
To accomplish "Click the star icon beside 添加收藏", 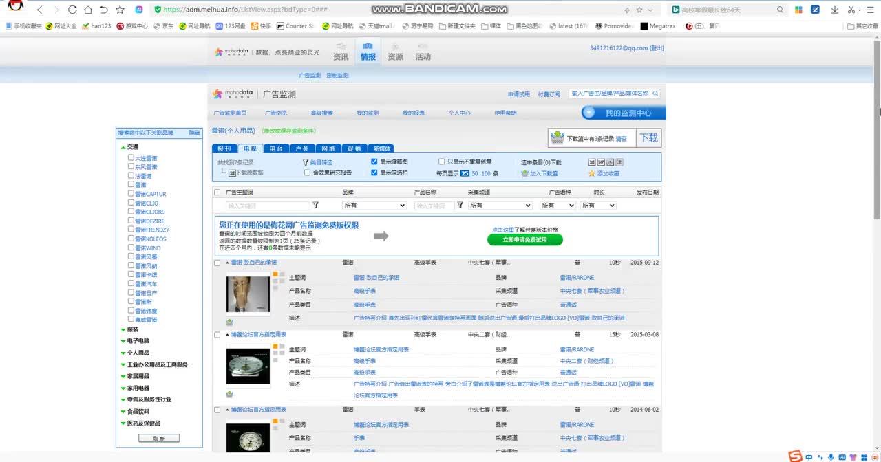I will click(x=591, y=173).
